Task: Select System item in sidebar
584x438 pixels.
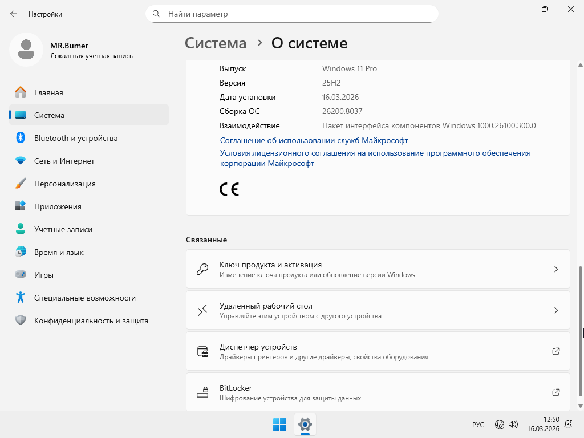Action: coord(49,115)
